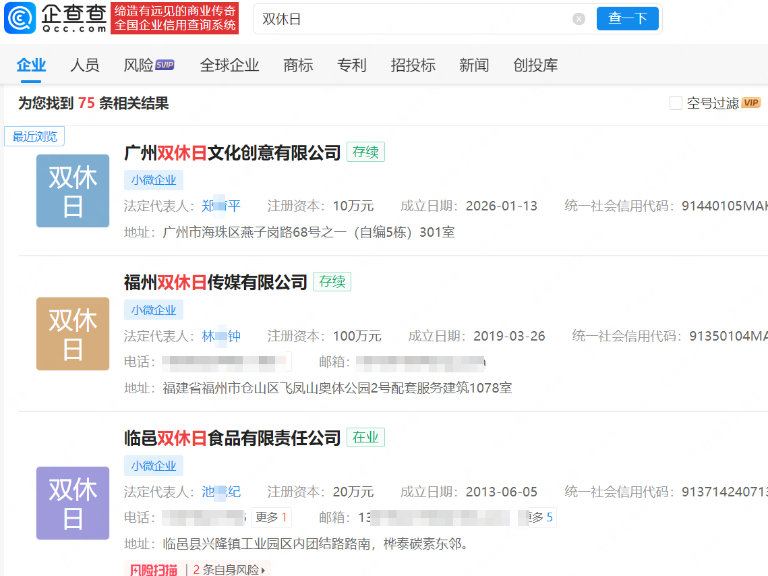
Task: Open the 新闻 tab
Action: click(x=473, y=65)
